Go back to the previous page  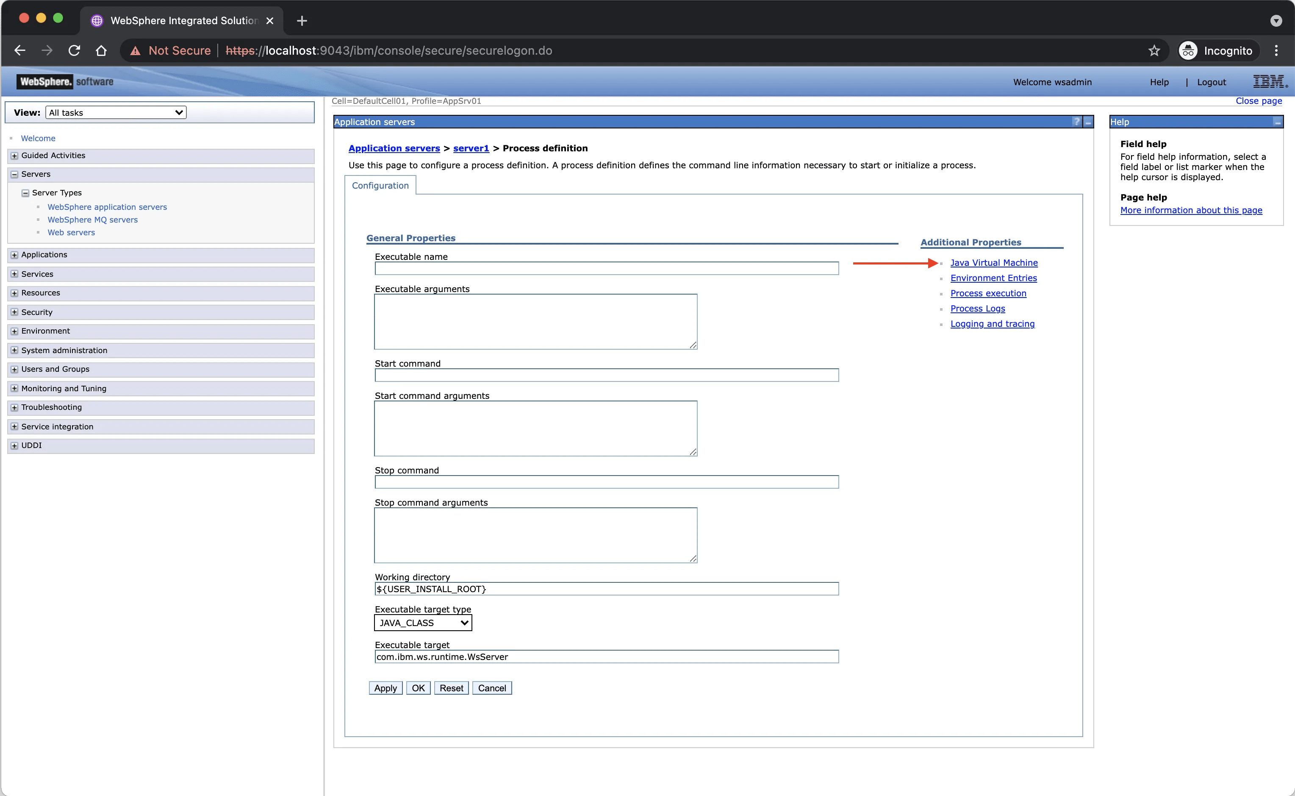tap(20, 50)
